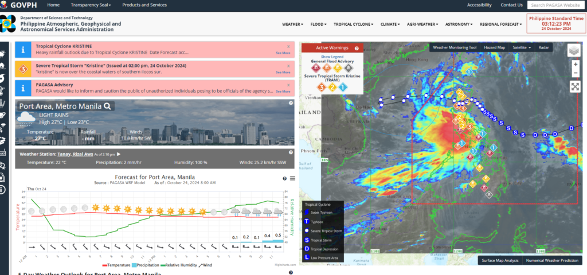Click the Show Legend link

(x=332, y=57)
